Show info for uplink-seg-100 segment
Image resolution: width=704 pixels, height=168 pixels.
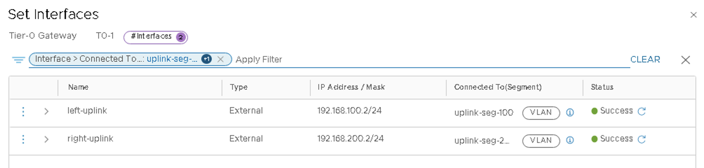click(570, 112)
